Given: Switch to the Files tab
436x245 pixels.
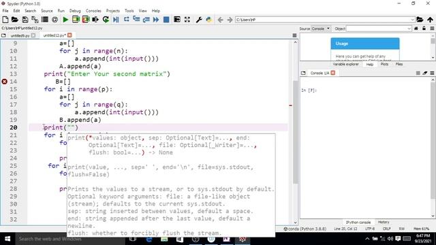Looking at the screenshot, I should click(x=399, y=64).
